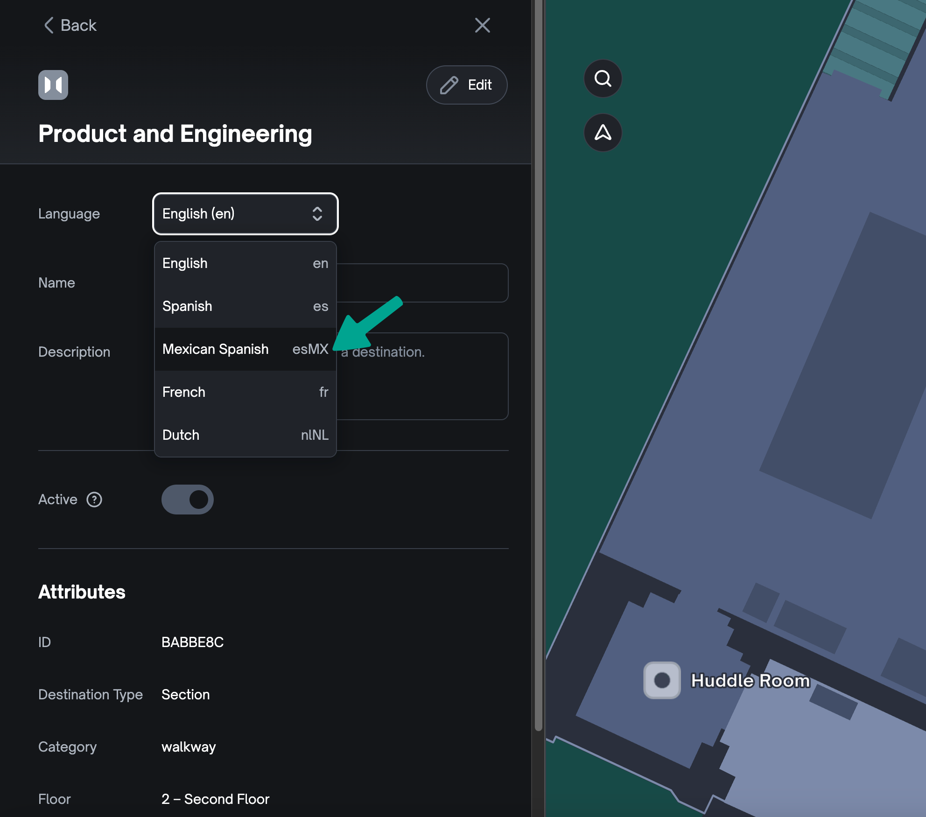Toggle the Active switch

pyautogui.click(x=188, y=500)
